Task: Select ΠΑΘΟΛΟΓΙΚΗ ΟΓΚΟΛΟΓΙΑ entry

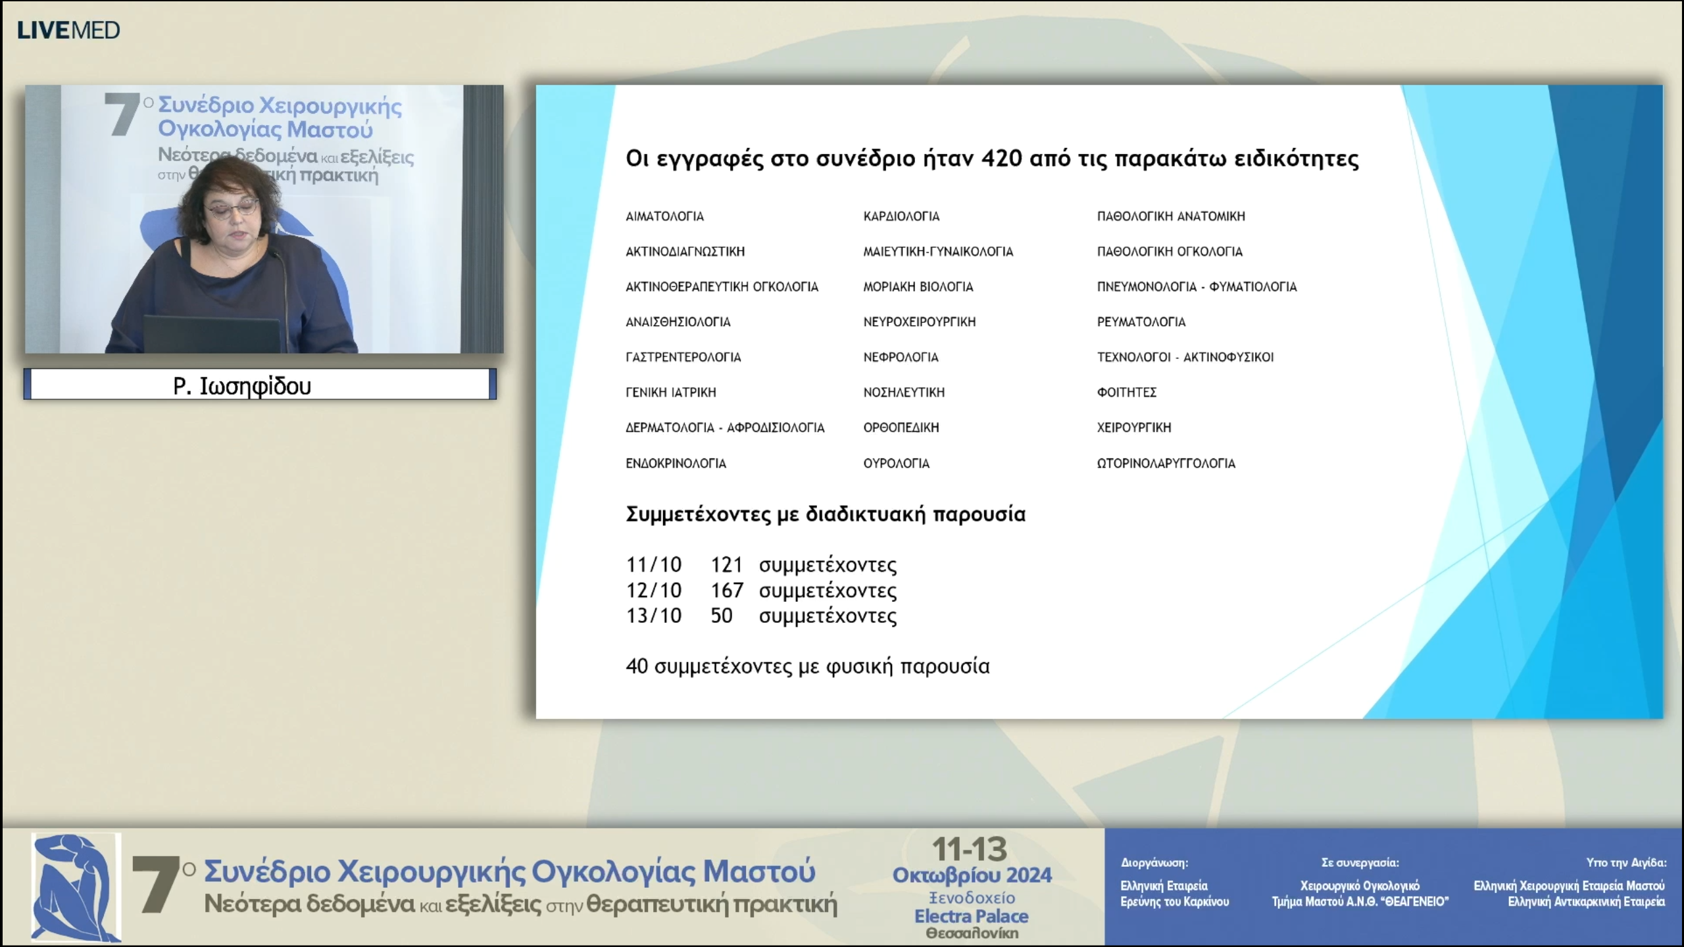Action: coord(1170,252)
